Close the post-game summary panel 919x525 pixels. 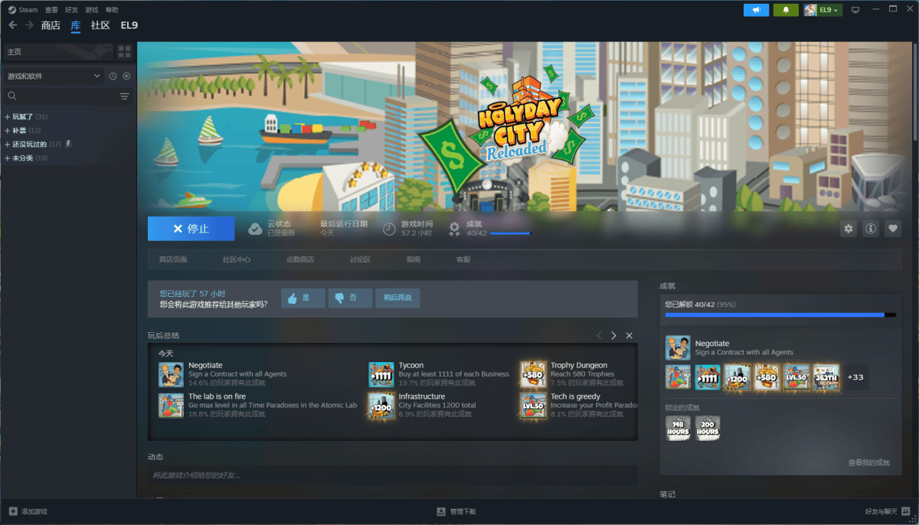[629, 336]
